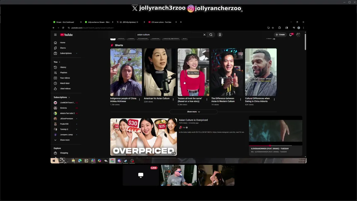Image resolution: width=357 pixels, height=201 pixels.
Task: Open the browser extensions puzzle icon
Action: [x=279, y=28]
